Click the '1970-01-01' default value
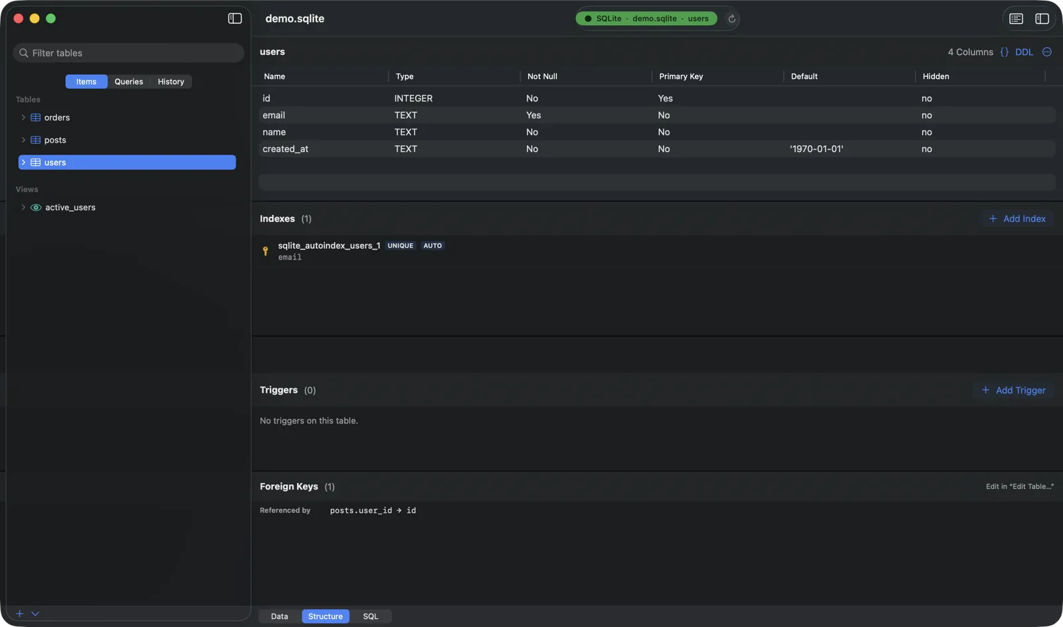 pos(817,149)
